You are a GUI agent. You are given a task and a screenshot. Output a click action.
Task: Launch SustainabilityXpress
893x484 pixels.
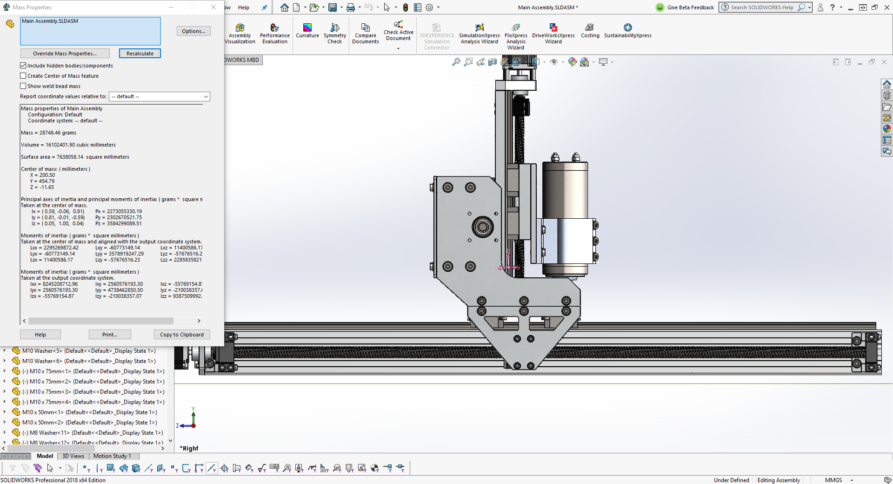tap(627, 31)
